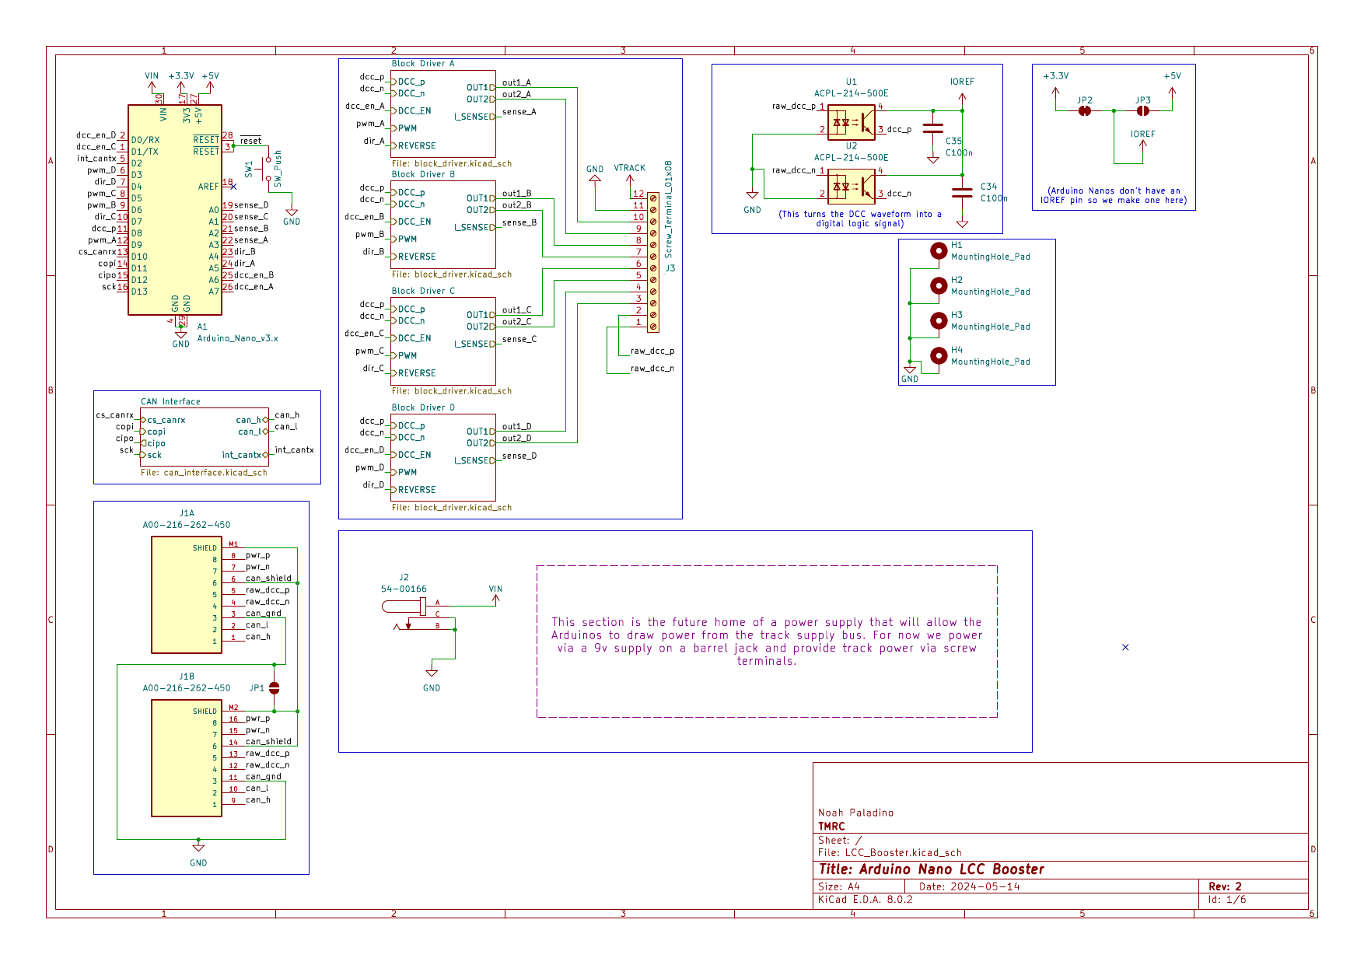Select the SW1 push button switch symbol
The image size is (1364, 965).
tap(265, 169)
